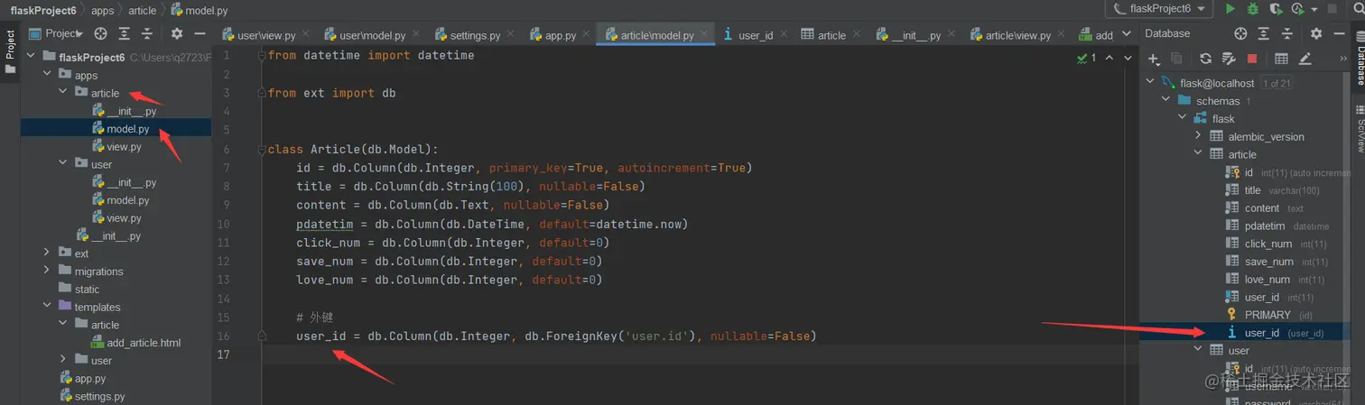
Task: Show more Database toolbar items
Action: coord(1343,59)
